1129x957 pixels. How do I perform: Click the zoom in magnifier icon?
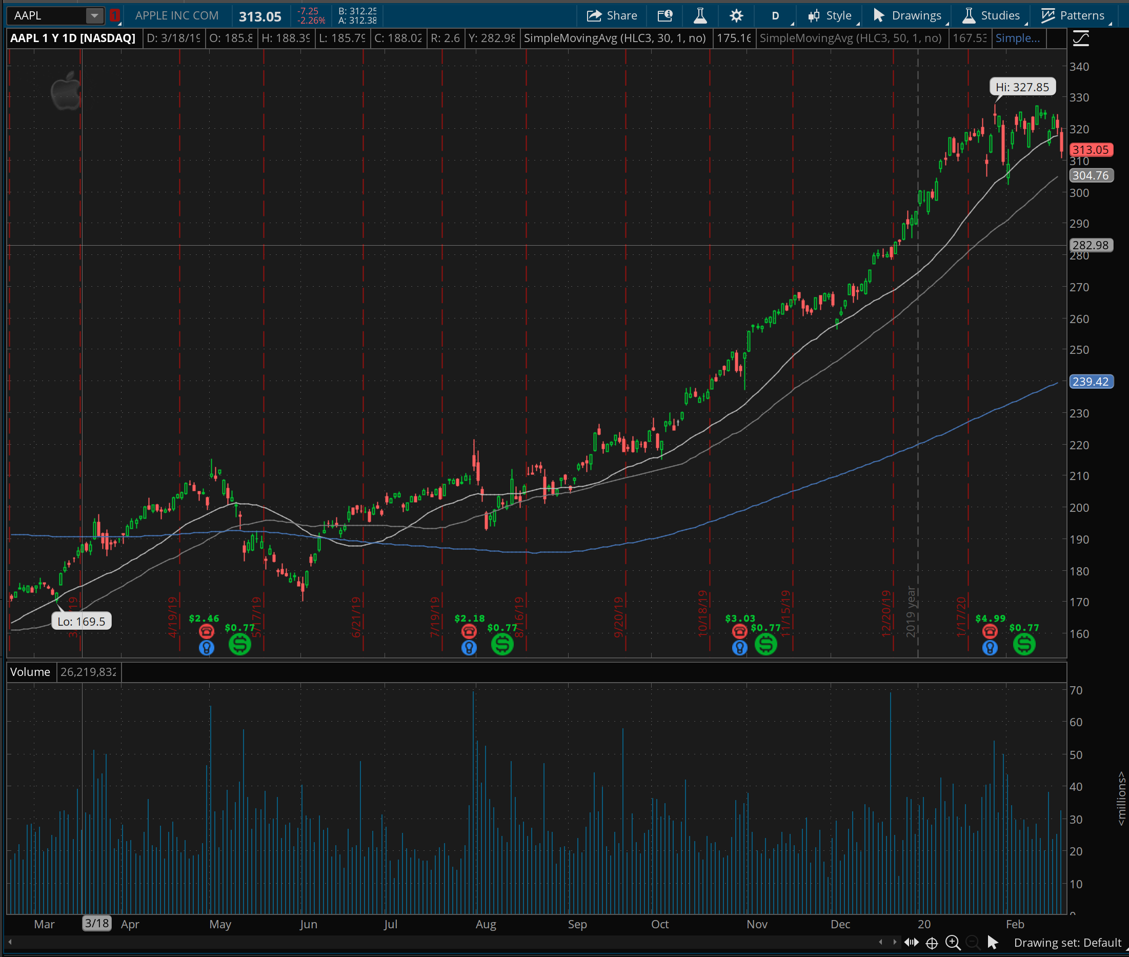click(x=953, y=943)
